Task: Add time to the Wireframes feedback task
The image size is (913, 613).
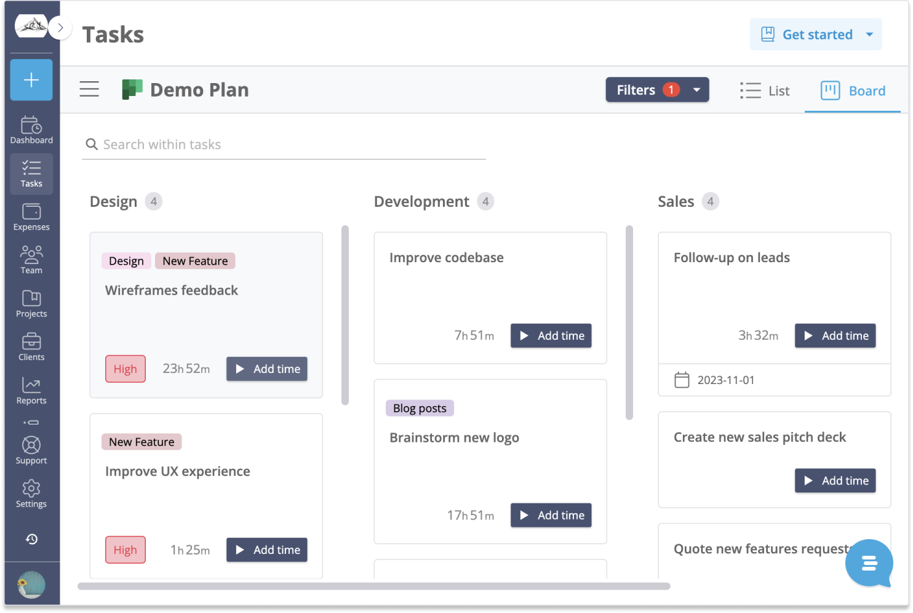Action: (266, 369)
